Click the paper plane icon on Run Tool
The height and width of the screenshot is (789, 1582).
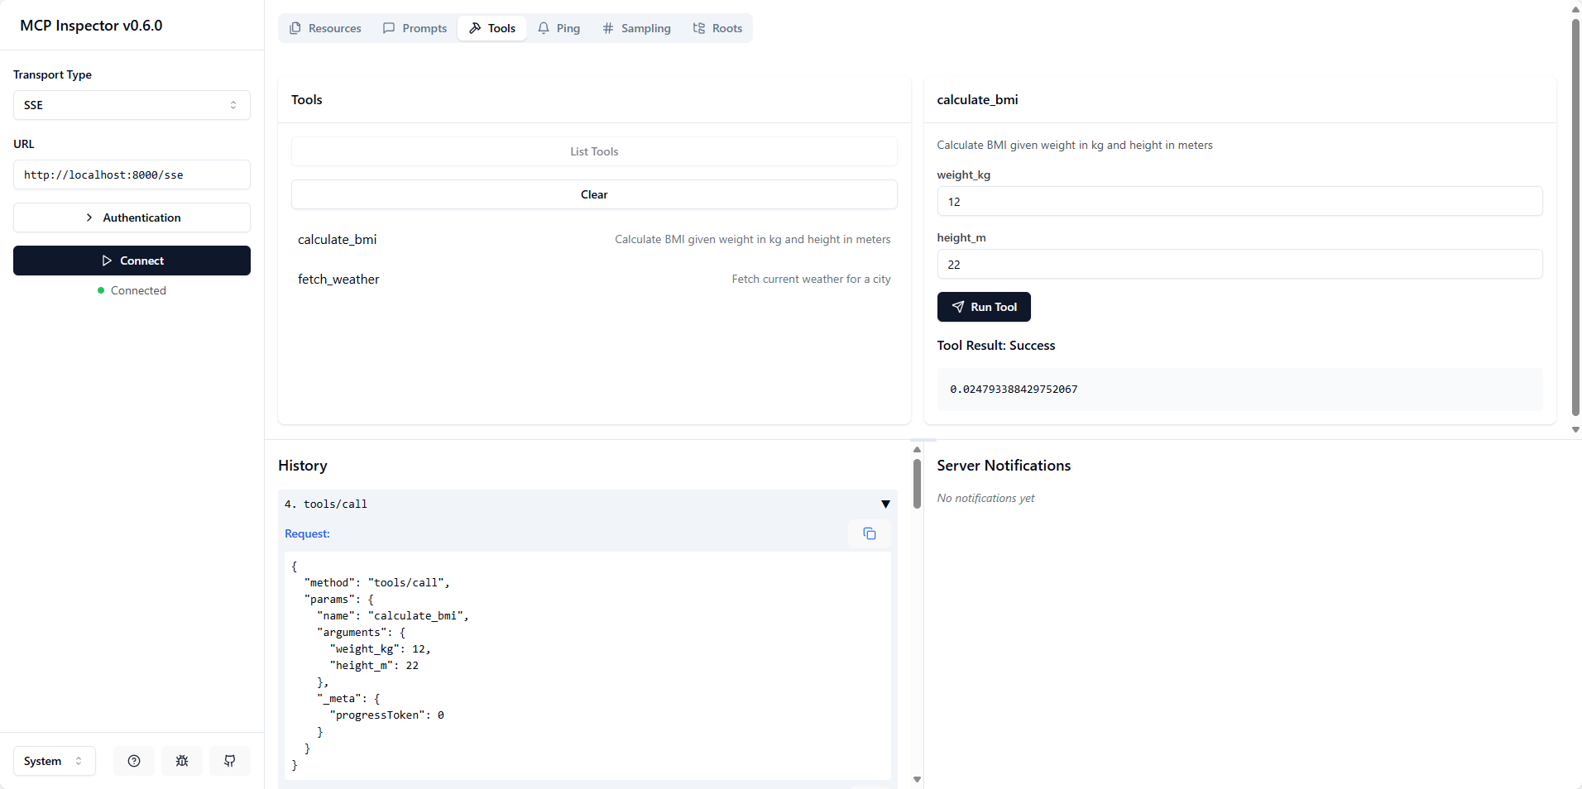click(957, 307)
